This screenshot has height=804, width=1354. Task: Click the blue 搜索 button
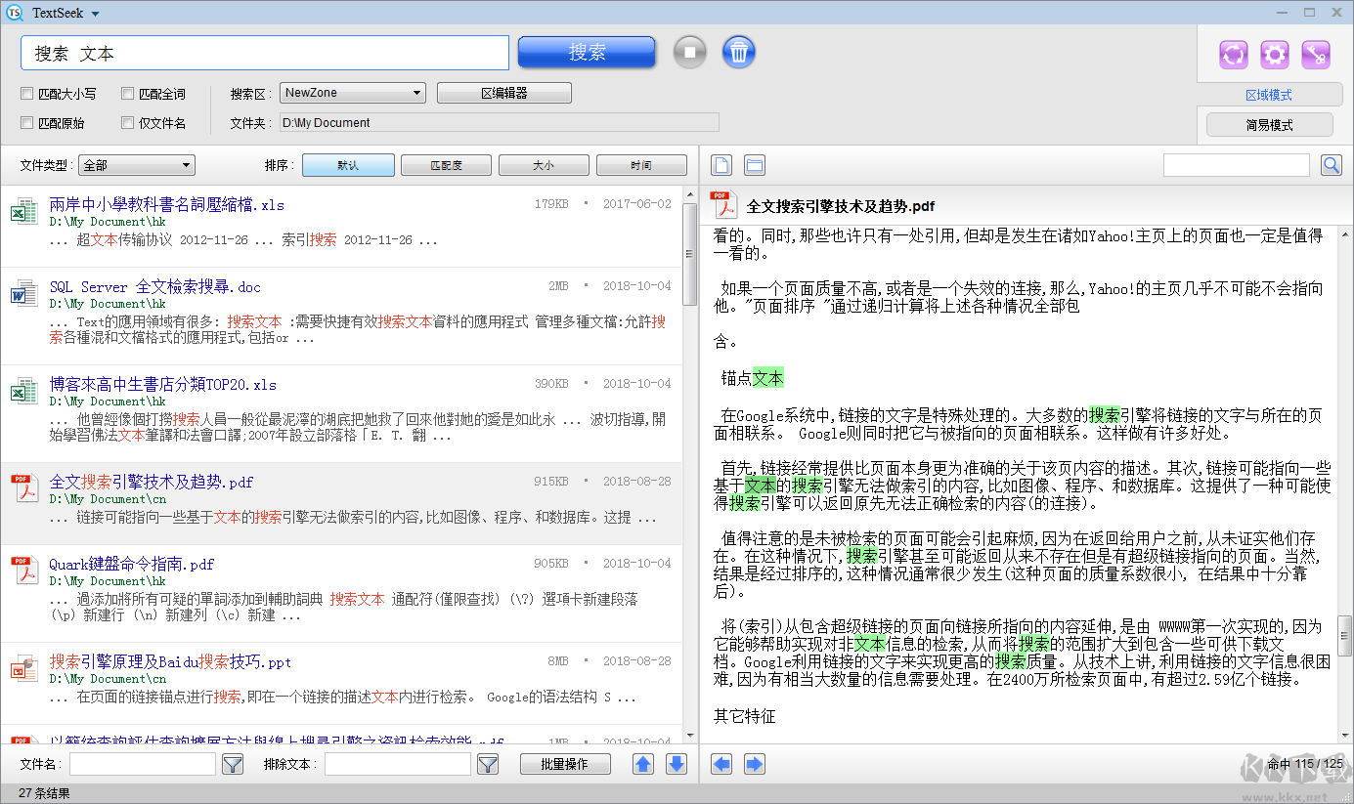coord(587,53)
